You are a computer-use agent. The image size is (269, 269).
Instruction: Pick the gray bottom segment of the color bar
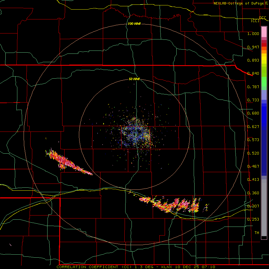click(264, 208)
